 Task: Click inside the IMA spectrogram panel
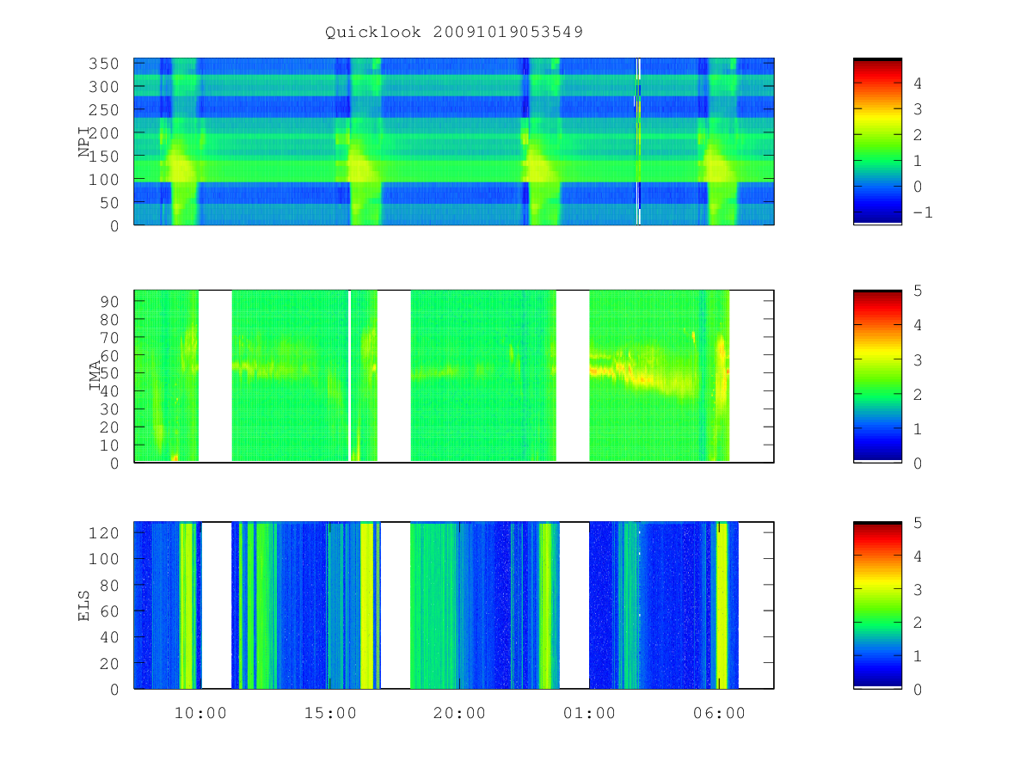click(x=454, y=377)
